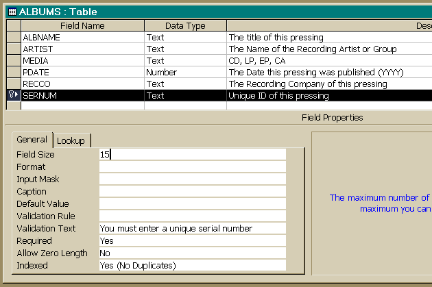The height and width of the screenshot is (287, 432).
Task: Click the Allow Zero Length value No
Action: (192, 253)
